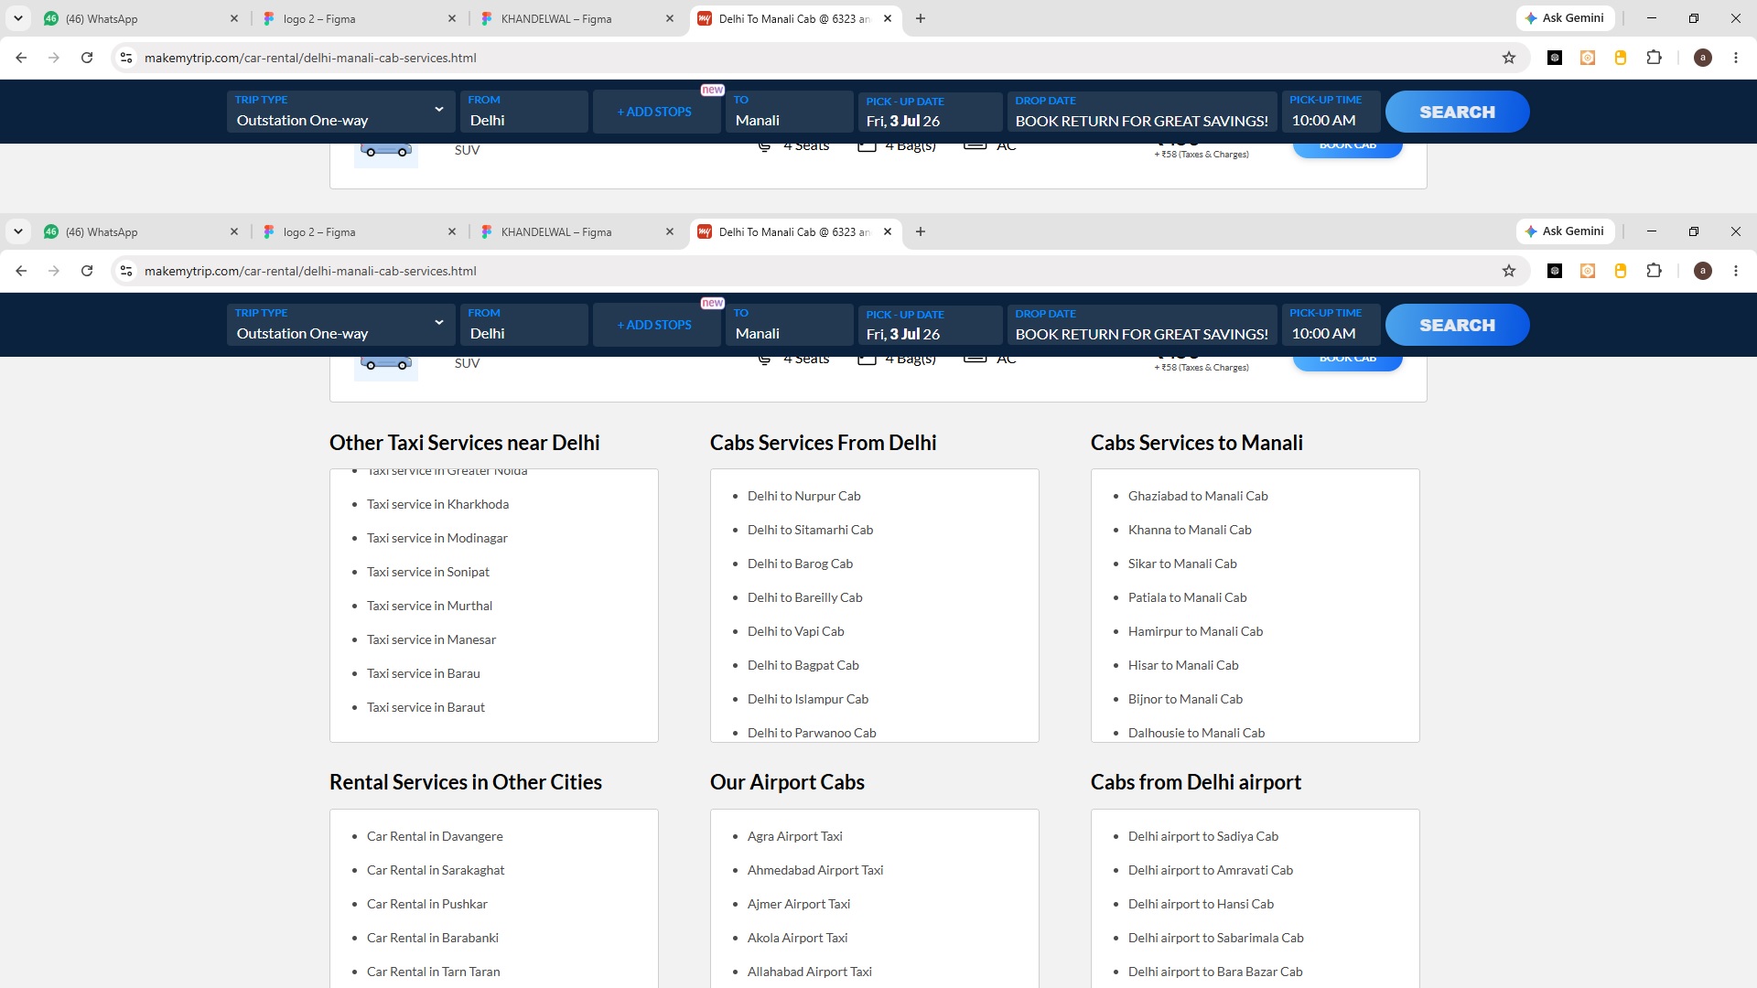
Task: Switch to the KHANDELWAL – Figma tab in the lower tab strip
Action: (575, 231)
